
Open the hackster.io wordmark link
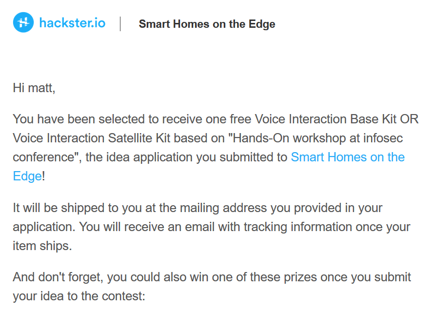coord(72,23)
